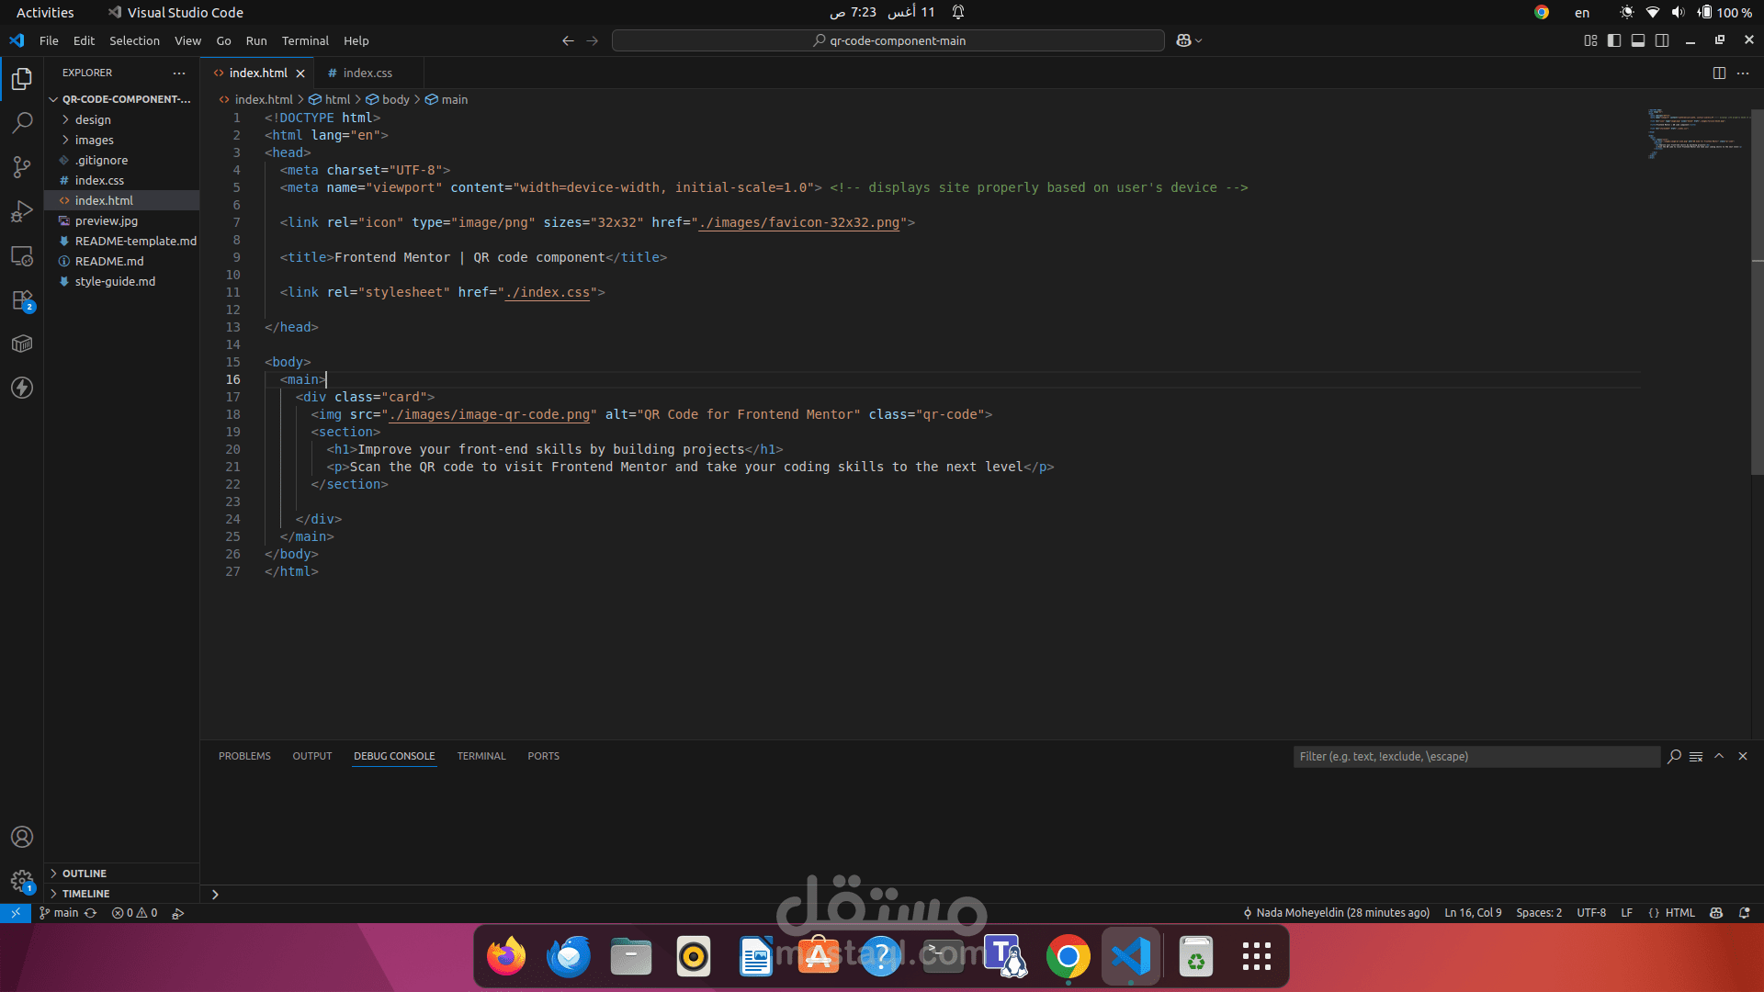Open the main branch selector in status bar
Viewport: 1764px width, 992px height.
[x=59, y=913]
